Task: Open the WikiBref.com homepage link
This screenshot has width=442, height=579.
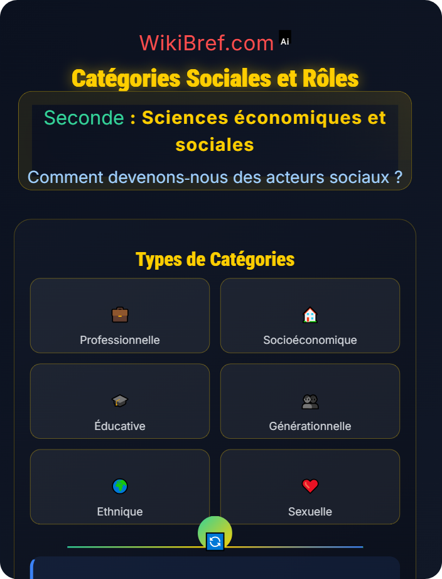Action: 206,41
